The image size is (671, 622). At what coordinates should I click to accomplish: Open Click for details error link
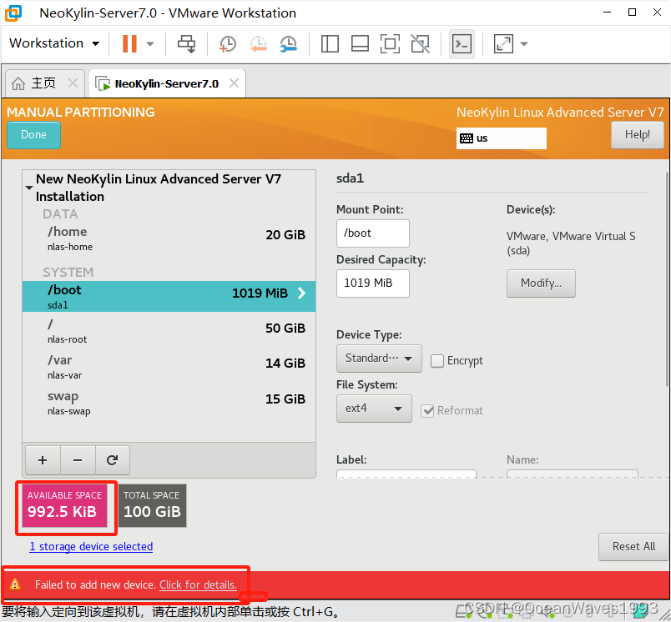(x=198, y=584)
